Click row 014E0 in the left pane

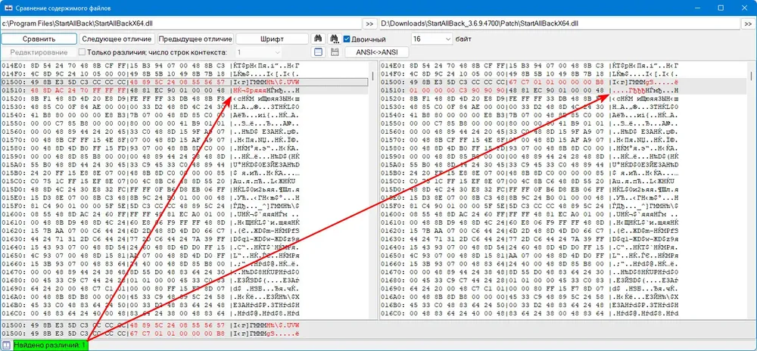point(185,66)
